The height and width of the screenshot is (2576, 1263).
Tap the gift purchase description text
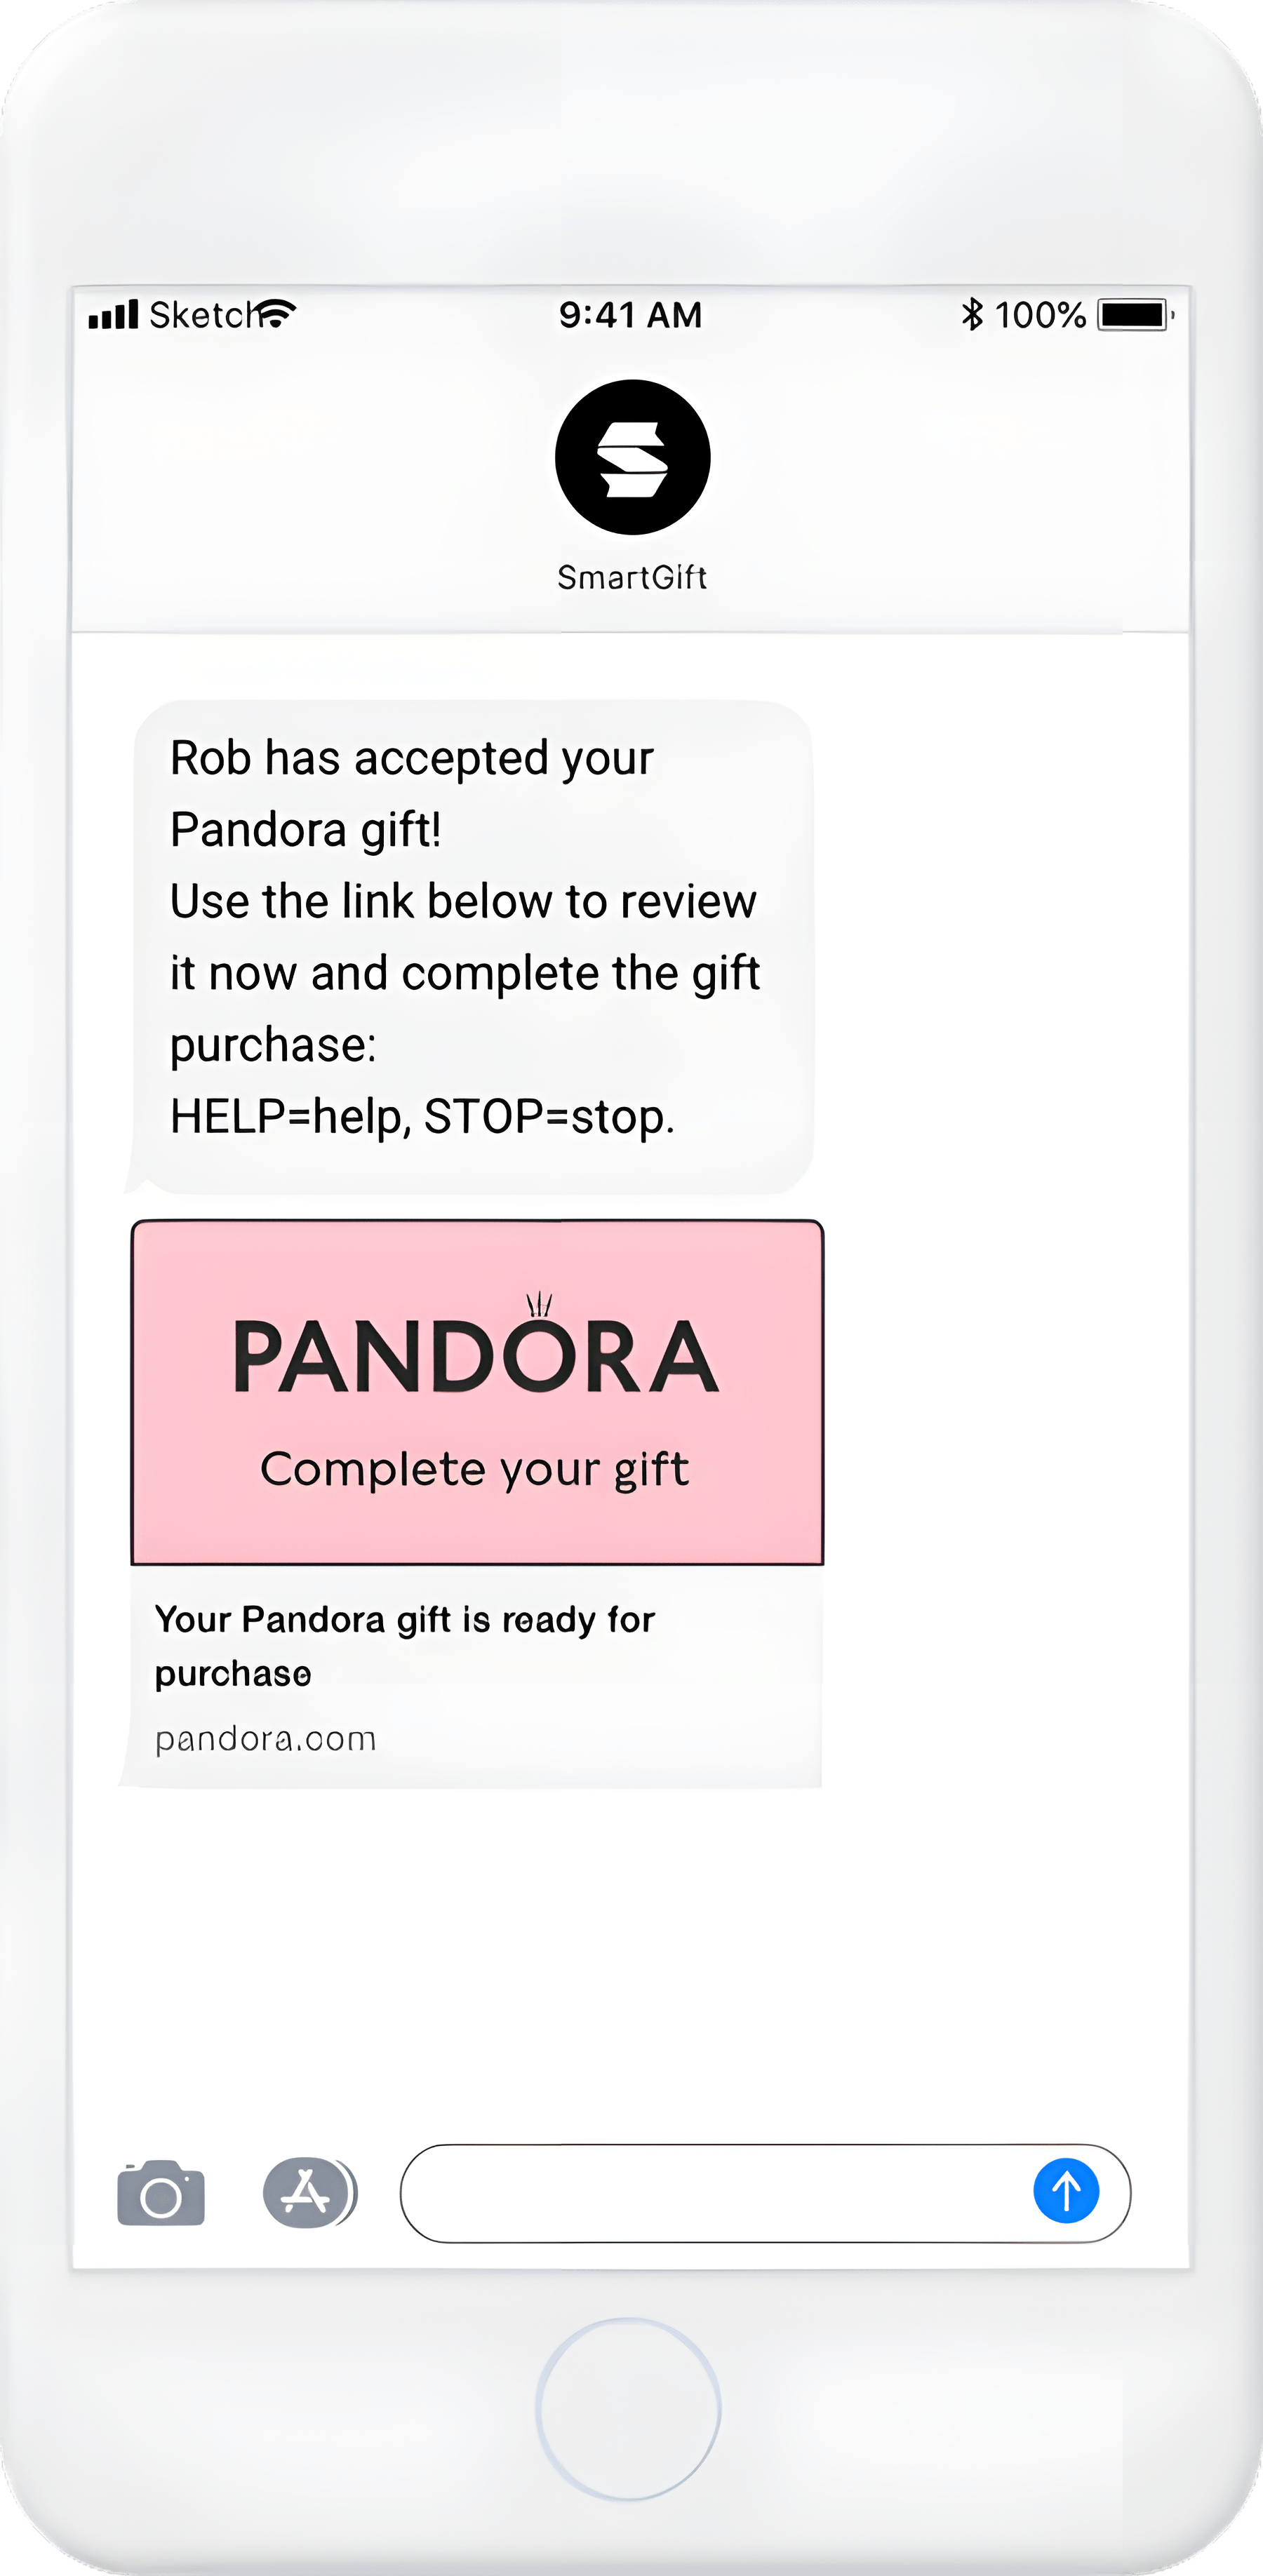405,1645
